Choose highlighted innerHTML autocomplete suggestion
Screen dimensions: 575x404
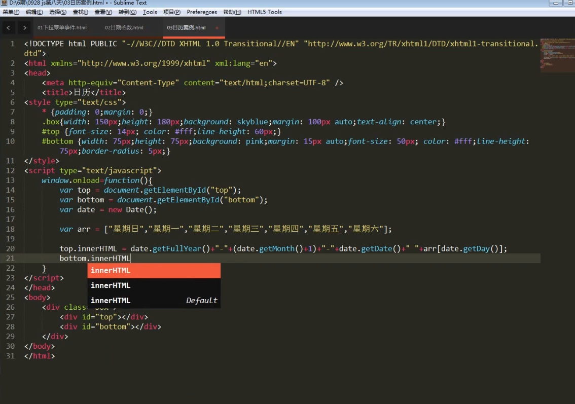[x=154, y=271]
